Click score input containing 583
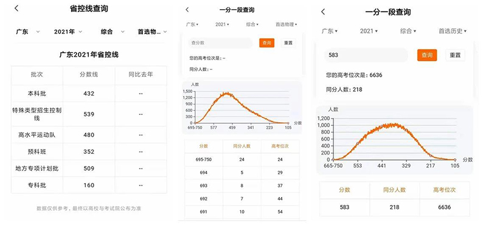Screen dimensions: 483x225 click(x=366, y=55)
